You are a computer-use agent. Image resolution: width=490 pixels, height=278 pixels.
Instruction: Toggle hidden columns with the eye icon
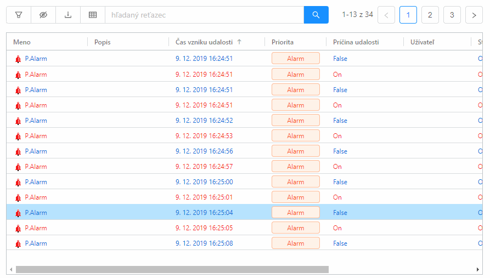tap(43, 15)
